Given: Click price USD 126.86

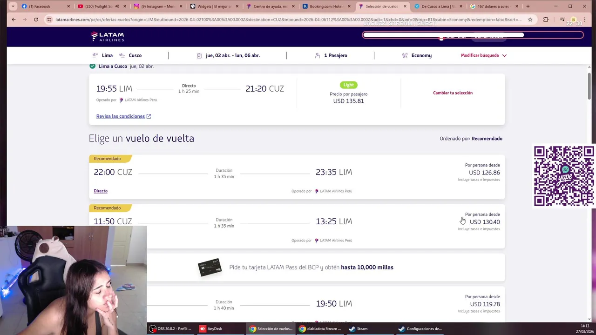Looking at the screenshot, I should click(484, 173).
